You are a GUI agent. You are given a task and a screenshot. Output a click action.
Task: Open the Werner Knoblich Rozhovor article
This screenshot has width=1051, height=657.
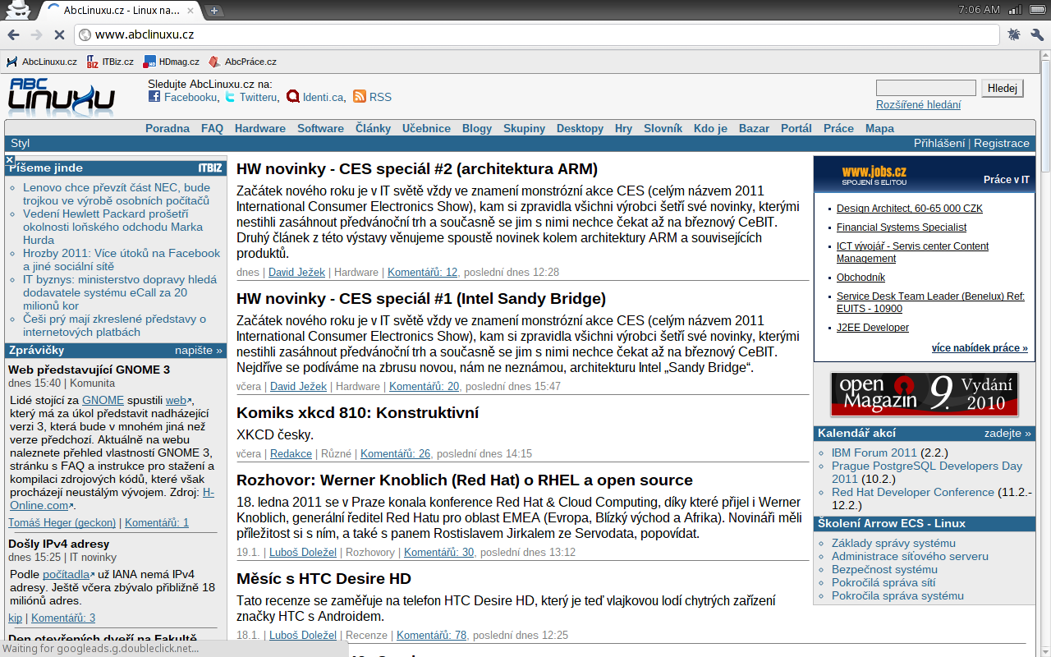(465, 480)
